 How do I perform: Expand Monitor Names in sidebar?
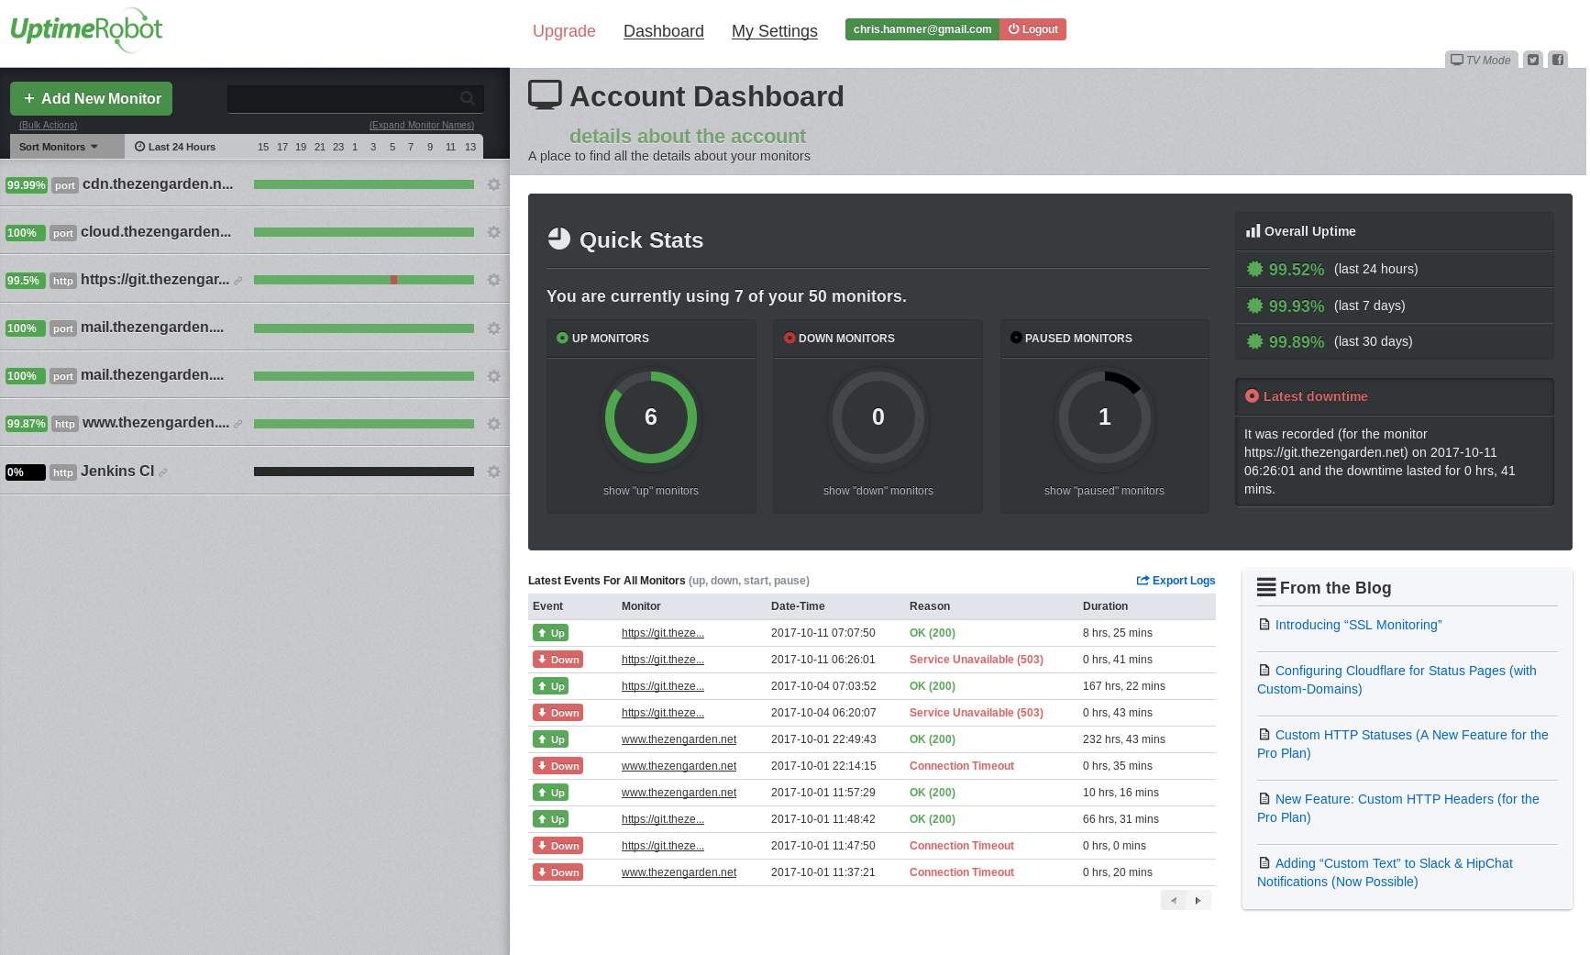(422, 125)
